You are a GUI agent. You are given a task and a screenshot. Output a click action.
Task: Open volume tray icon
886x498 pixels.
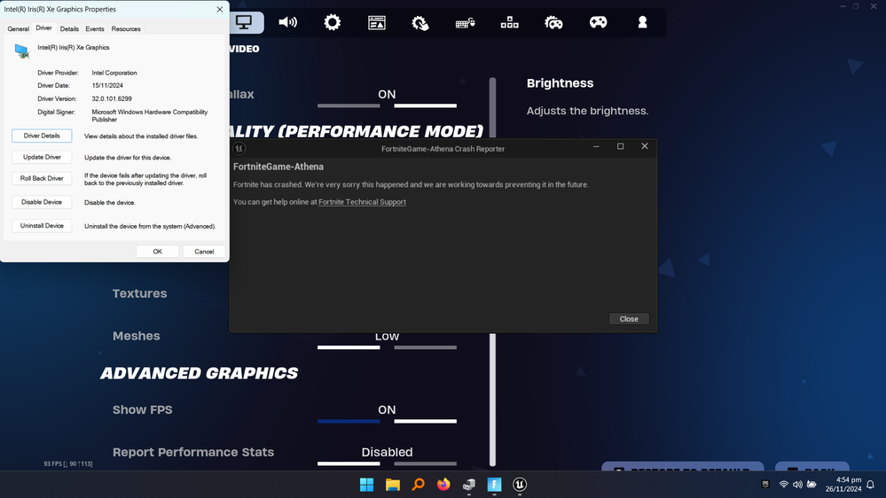coord(797,485)
